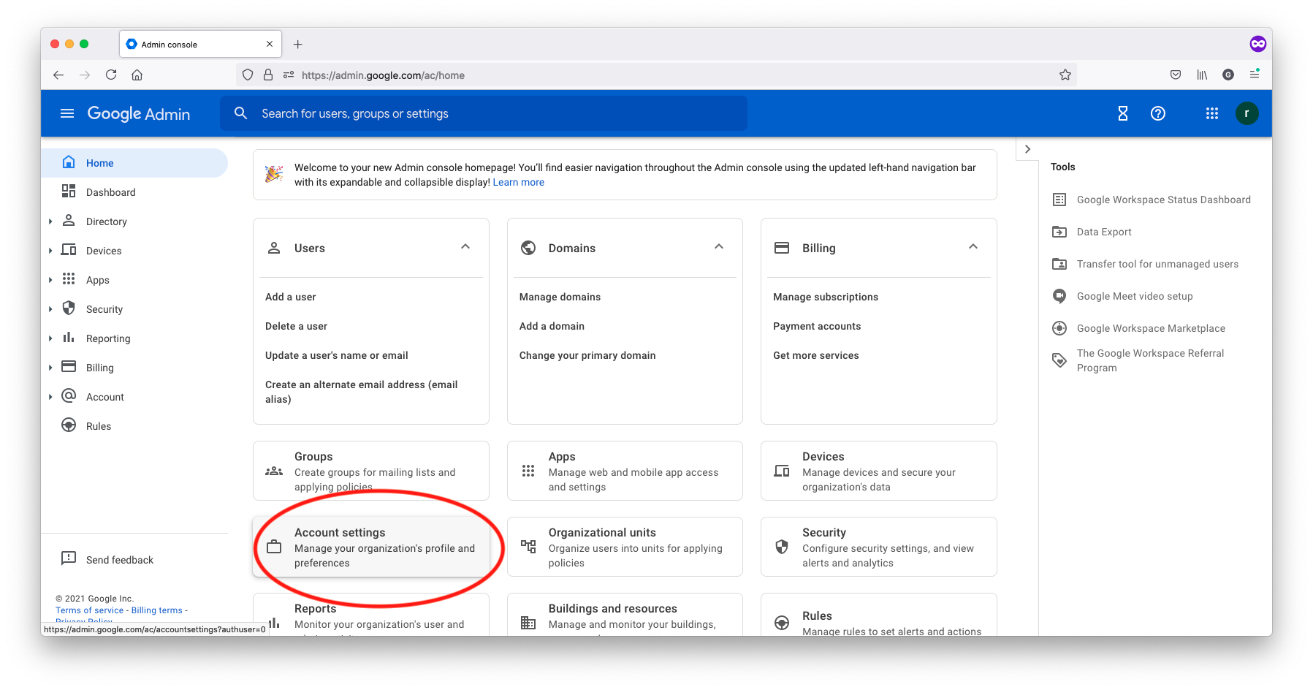Go to browser home icon
Viewport: 1313px width, 690px height.
click(137, 75)
